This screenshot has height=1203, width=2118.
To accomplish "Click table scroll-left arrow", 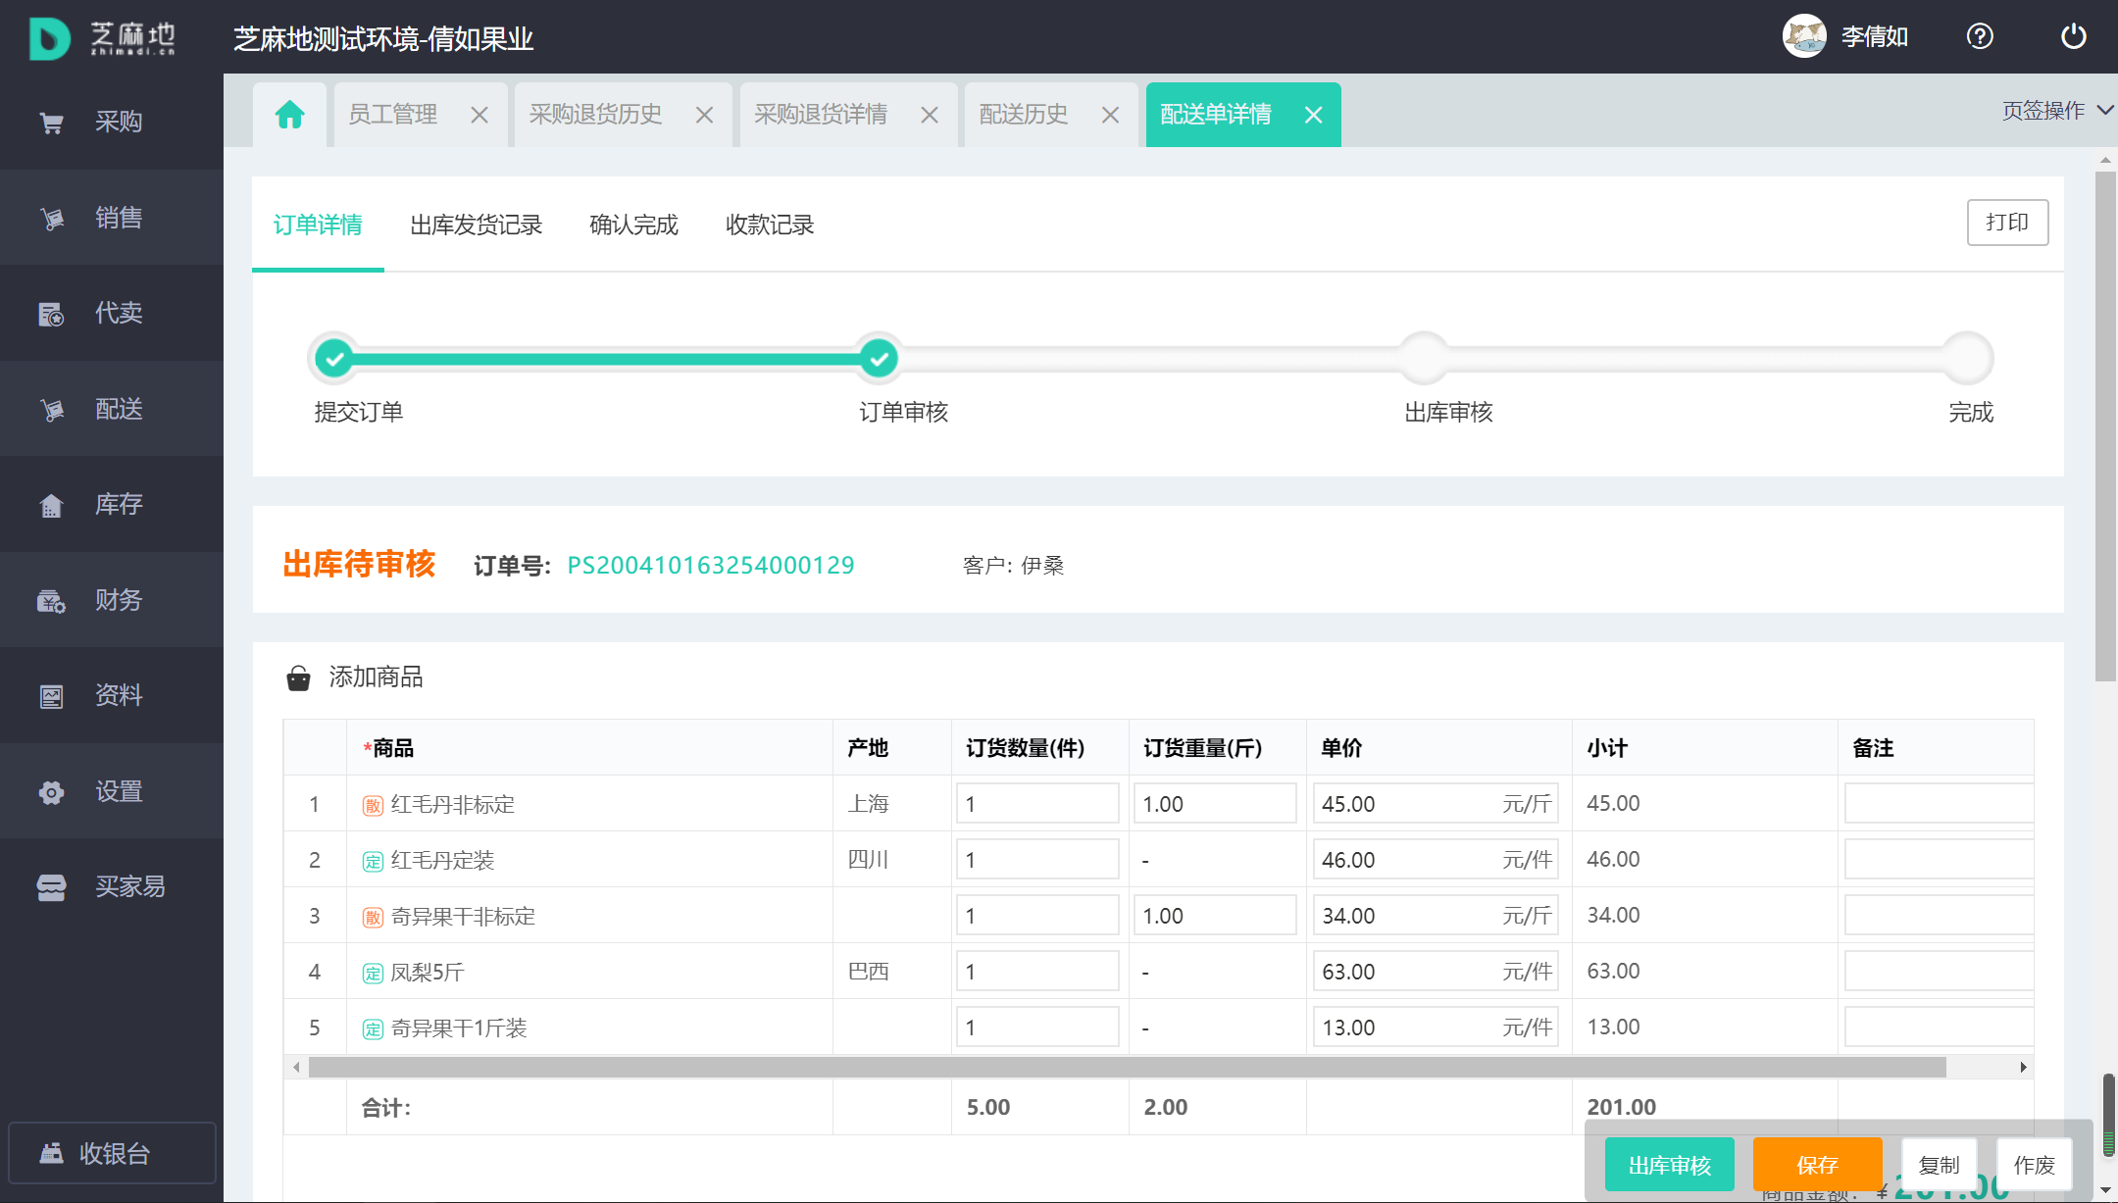I will click(x=296, y=1068).
